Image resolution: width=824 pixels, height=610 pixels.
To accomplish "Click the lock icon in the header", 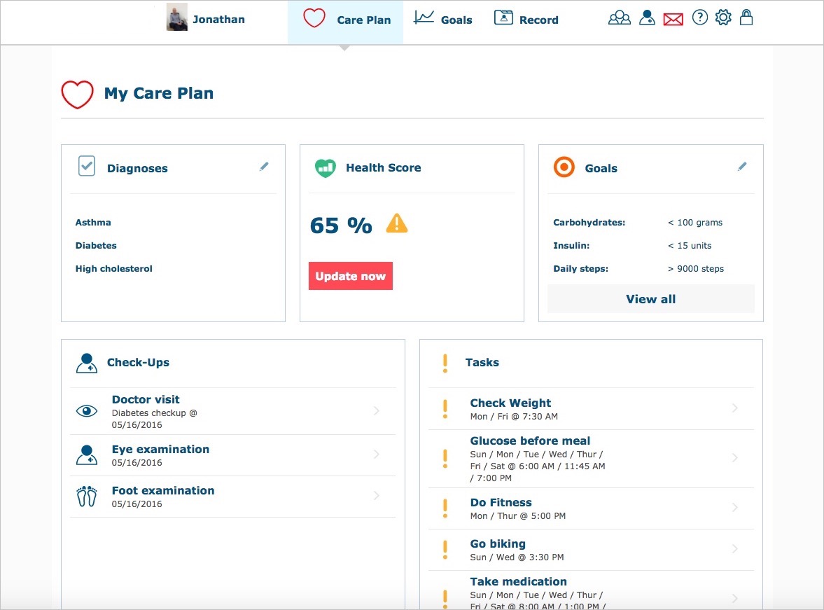I will pos(746,18).
